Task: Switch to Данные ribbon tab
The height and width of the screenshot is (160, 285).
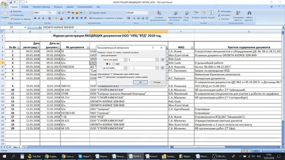Action: 70,7
